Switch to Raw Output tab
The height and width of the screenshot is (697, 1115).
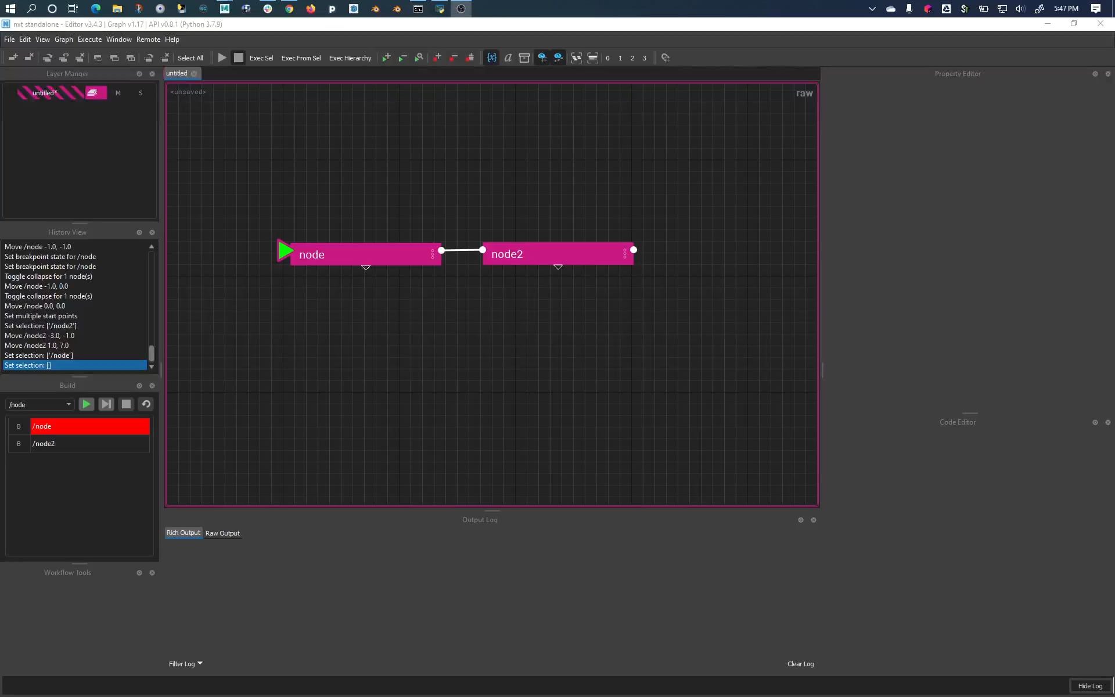(x=222, y=533)
